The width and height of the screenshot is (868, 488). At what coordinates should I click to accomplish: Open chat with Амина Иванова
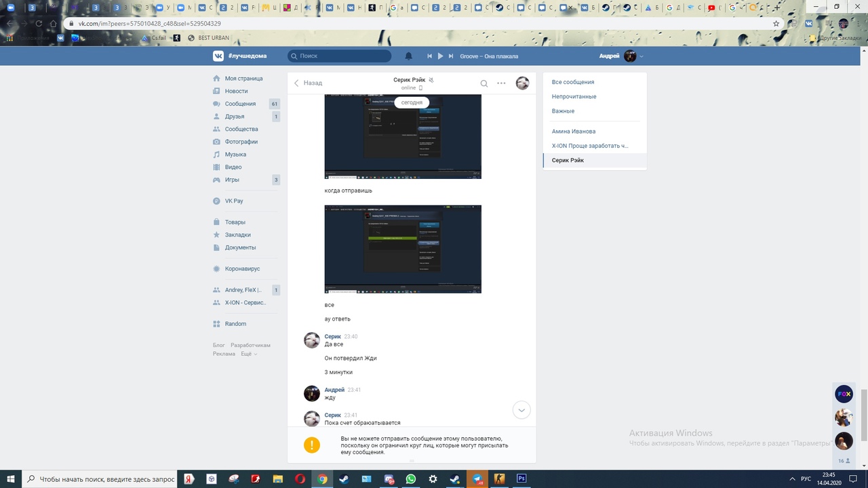pyautogui.click(x=573, y=131)
